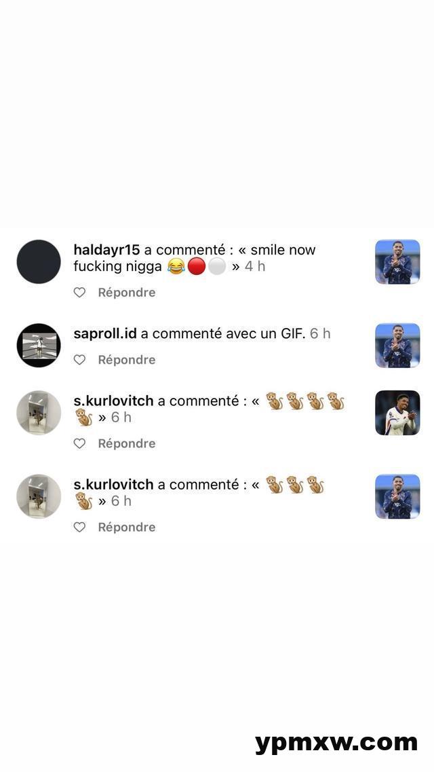Like the comment from haldayr15

[x=79, y=293]
